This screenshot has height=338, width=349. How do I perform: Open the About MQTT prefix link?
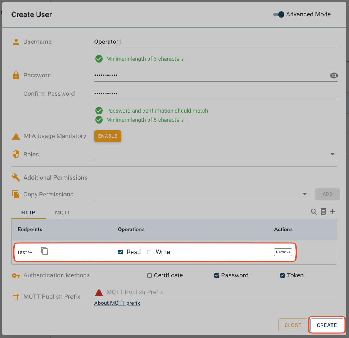[x=117, y=303]
